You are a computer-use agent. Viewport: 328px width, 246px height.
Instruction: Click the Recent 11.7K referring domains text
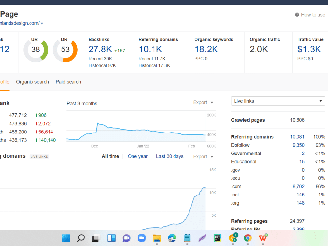coord(152,59)
